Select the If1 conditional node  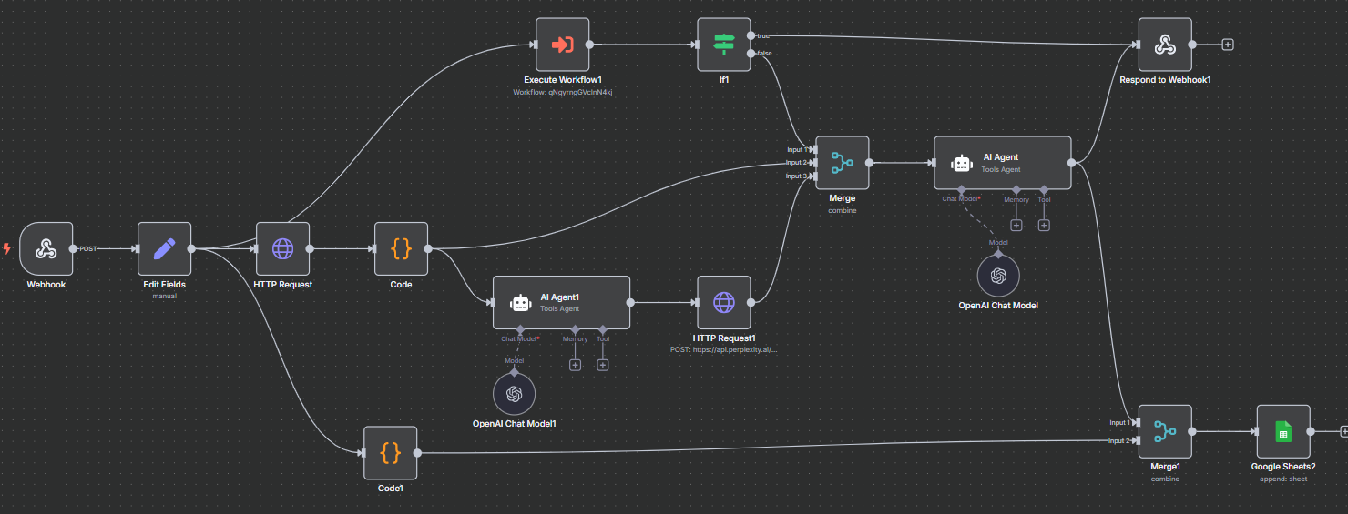tap(723, 44)
